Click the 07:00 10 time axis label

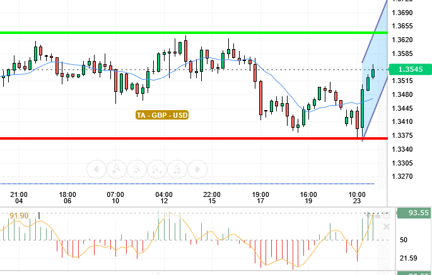[x=115, y=198]
